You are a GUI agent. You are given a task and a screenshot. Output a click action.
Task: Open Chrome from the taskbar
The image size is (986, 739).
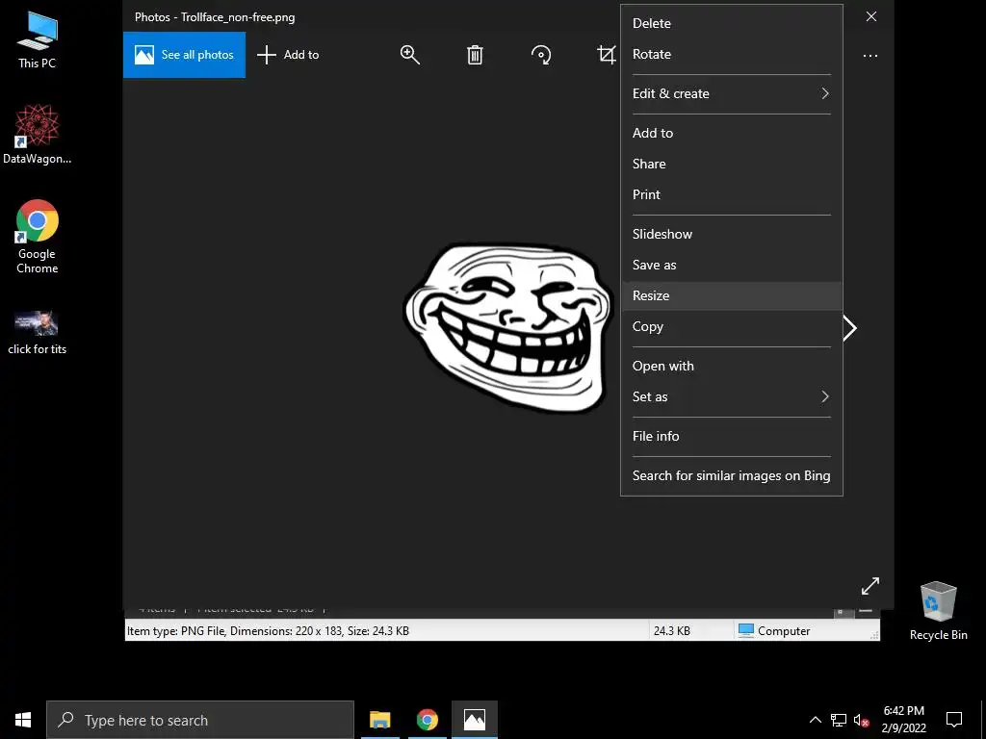427,720
